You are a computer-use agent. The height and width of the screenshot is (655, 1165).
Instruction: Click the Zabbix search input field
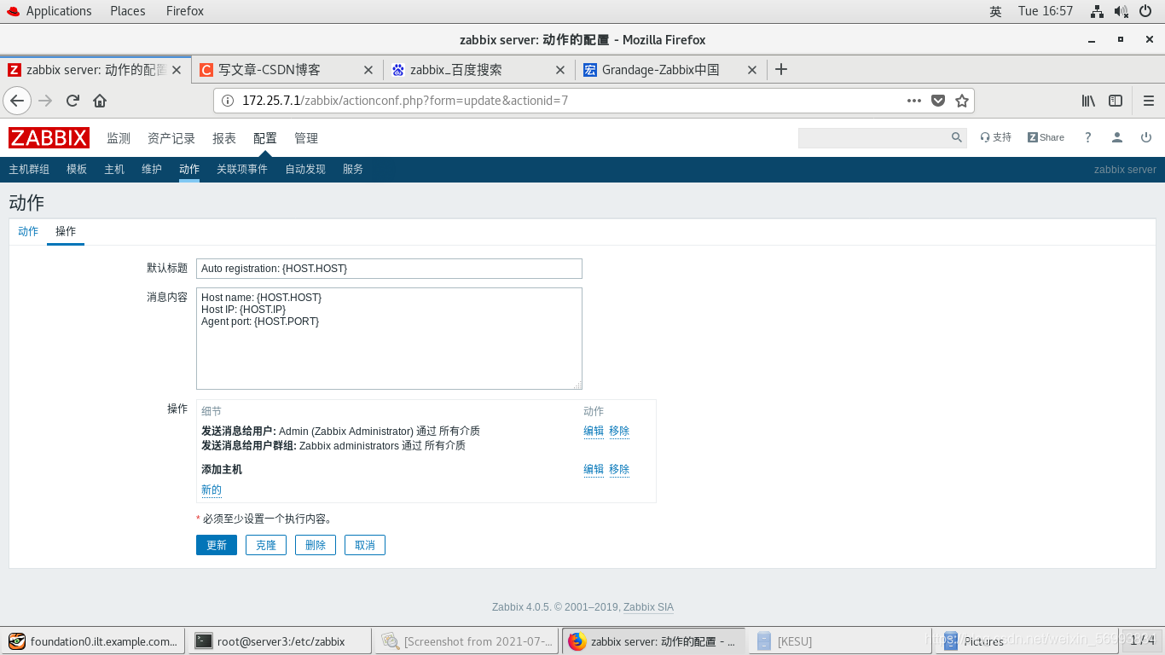pos(873,137)
